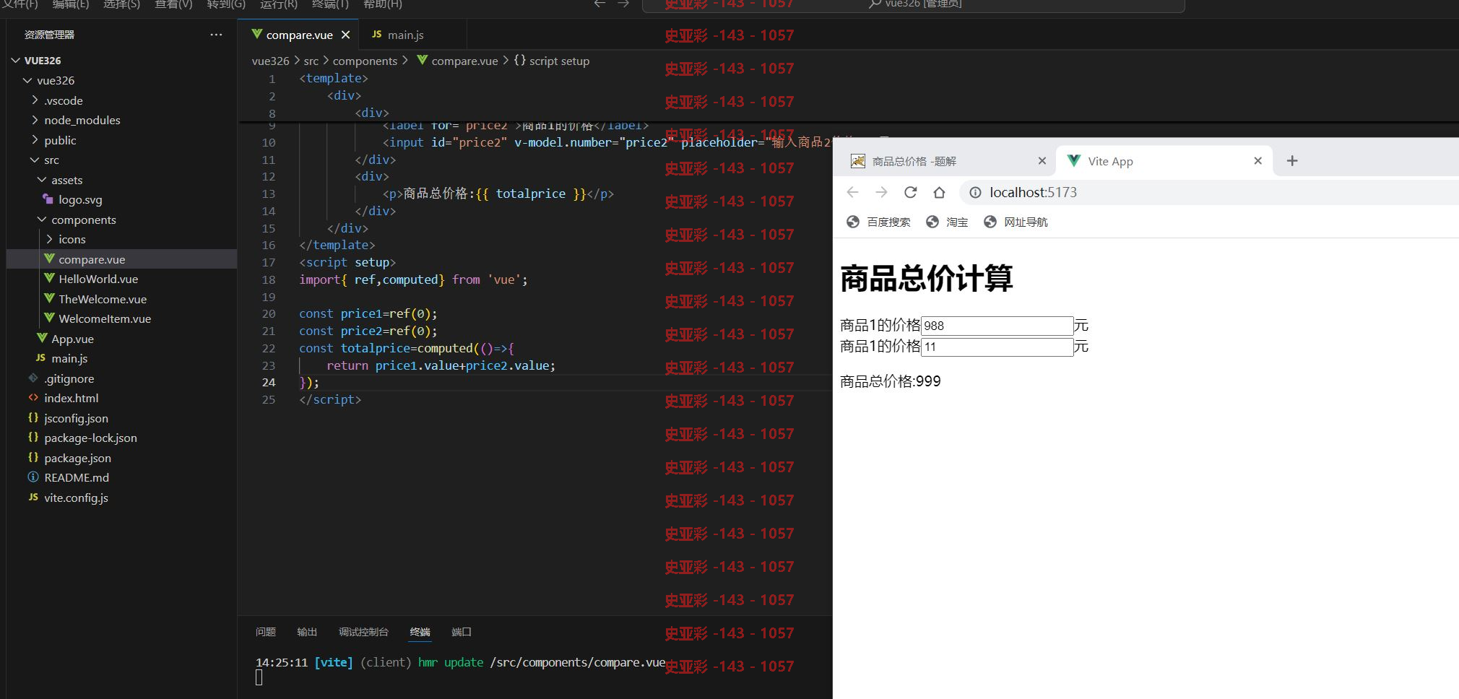The width and height of the screenshot is (1459, 699).
Task: Close the 商品总价格 browser tab
Action: [x=1042, y=161]
